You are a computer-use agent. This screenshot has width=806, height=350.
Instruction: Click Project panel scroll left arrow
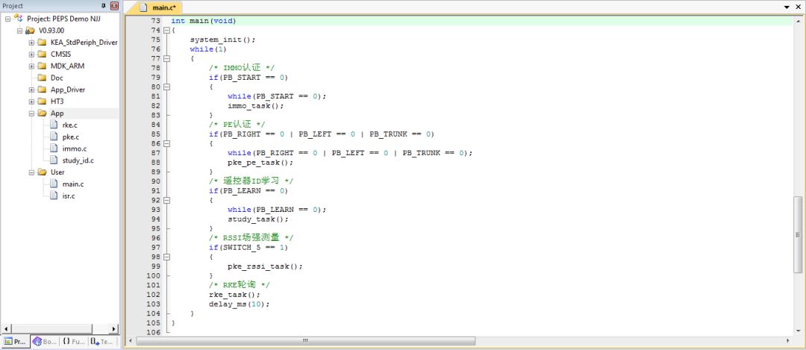tap(6, 329)
